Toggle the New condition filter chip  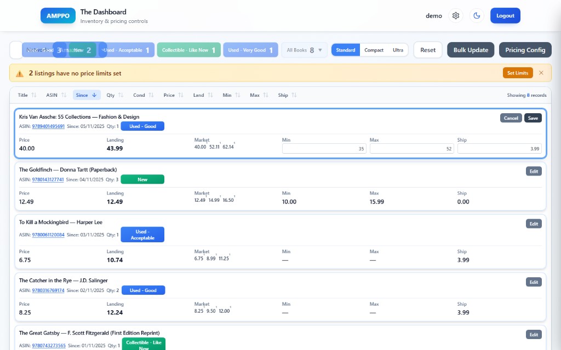tap(83, 50)
